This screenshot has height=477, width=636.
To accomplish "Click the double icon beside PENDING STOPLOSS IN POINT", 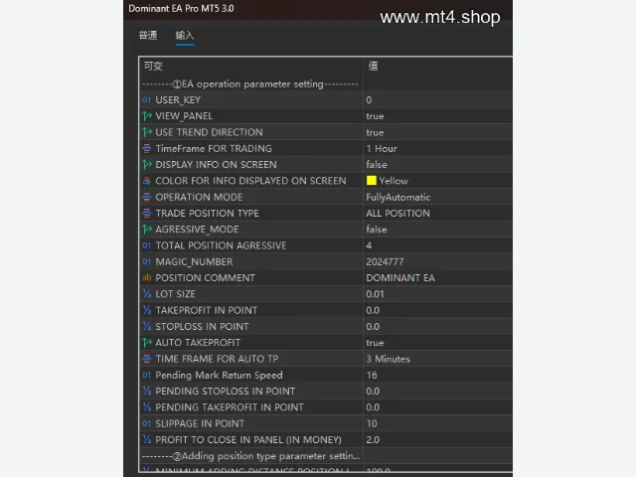I will tap(146, 391).
